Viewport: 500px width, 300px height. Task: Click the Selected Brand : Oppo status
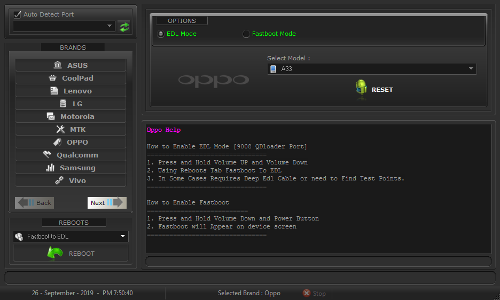[249, 293]
